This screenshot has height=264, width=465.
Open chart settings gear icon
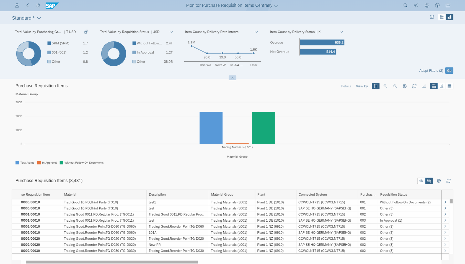tap(405, 86)
